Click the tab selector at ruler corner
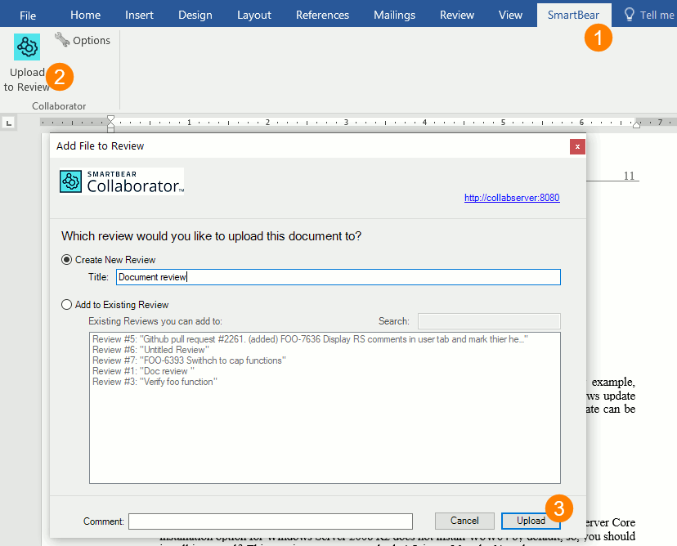677x546 pixels. (9, 123)
